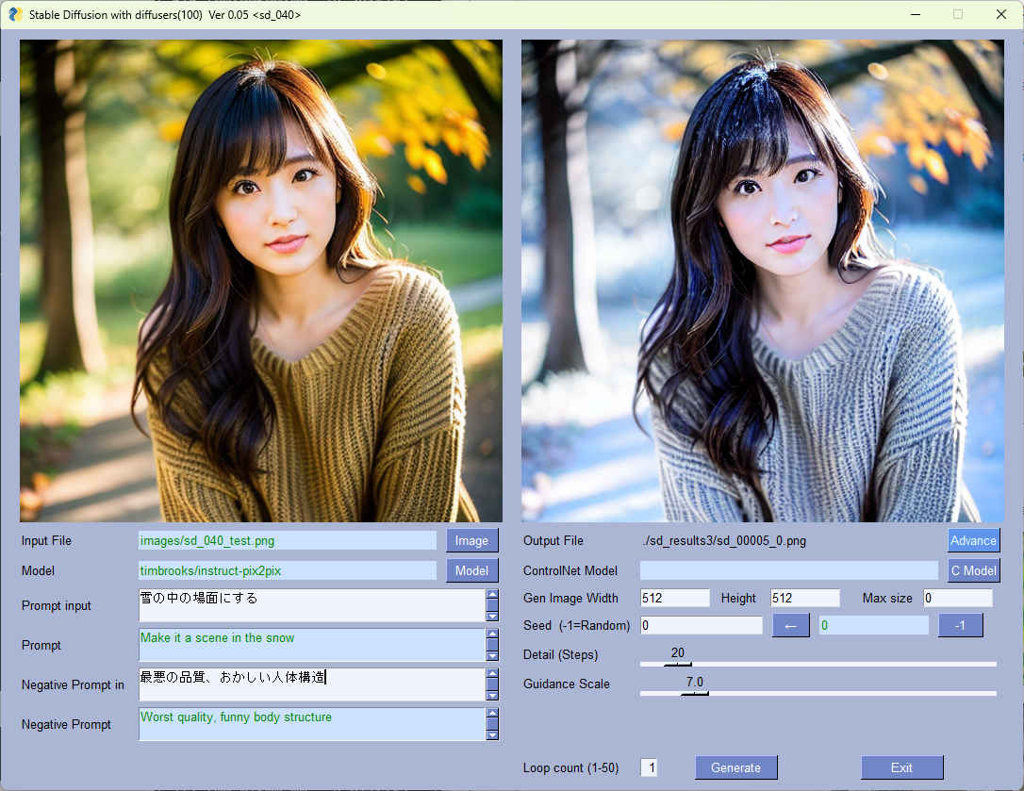This screenshot has width=1024, height=791.
Task: Click into the Gen Image Width field
Action: pos(674,598)
